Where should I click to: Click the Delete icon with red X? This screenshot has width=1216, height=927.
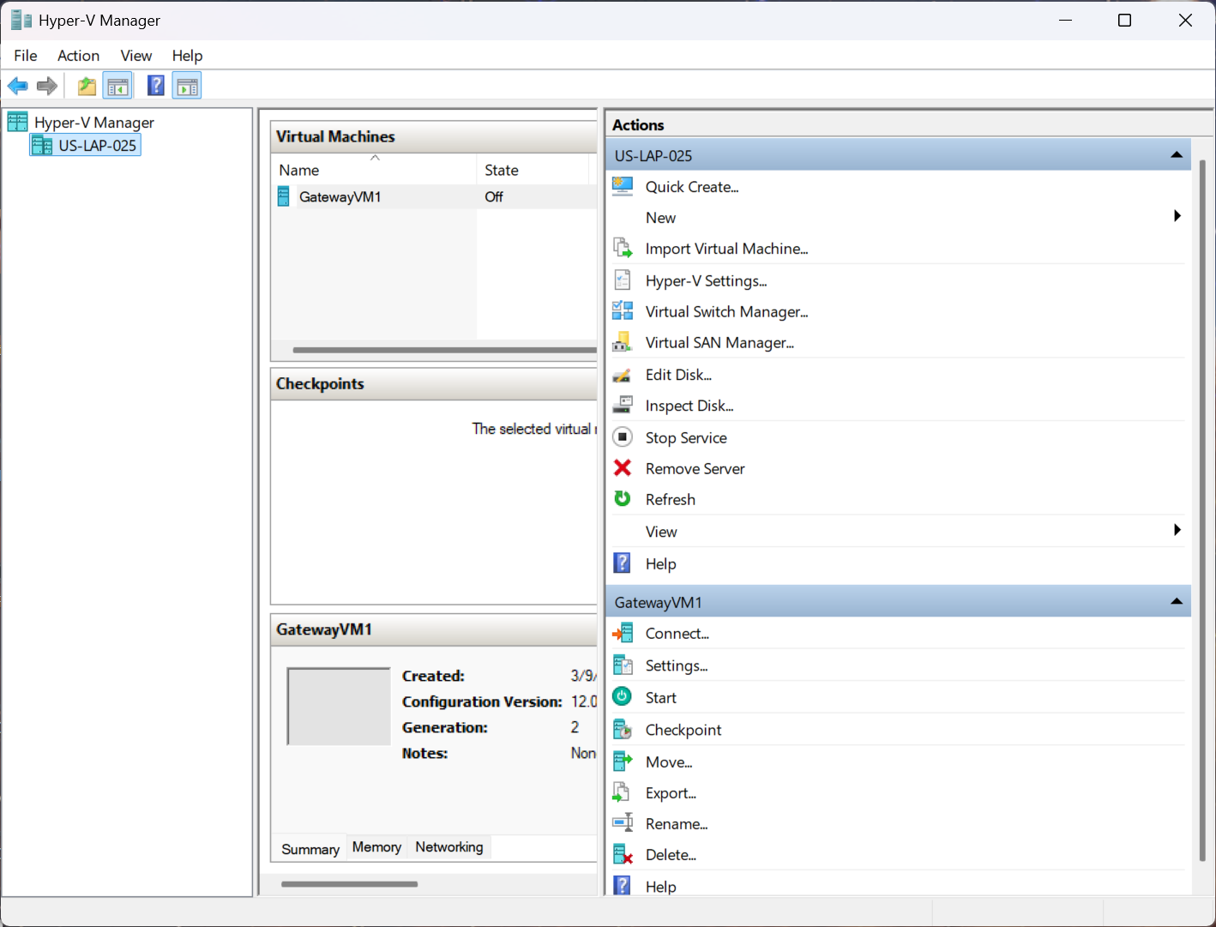pyautogui.click(x=623, y=854)
